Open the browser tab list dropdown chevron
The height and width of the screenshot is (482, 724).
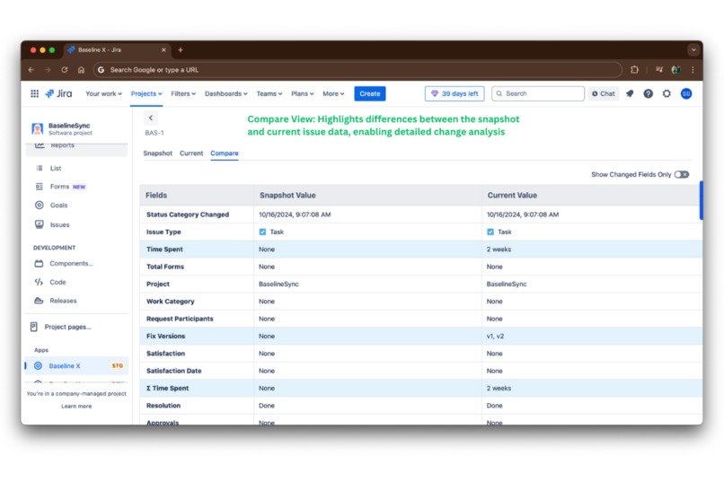click(x=693, y=49)
